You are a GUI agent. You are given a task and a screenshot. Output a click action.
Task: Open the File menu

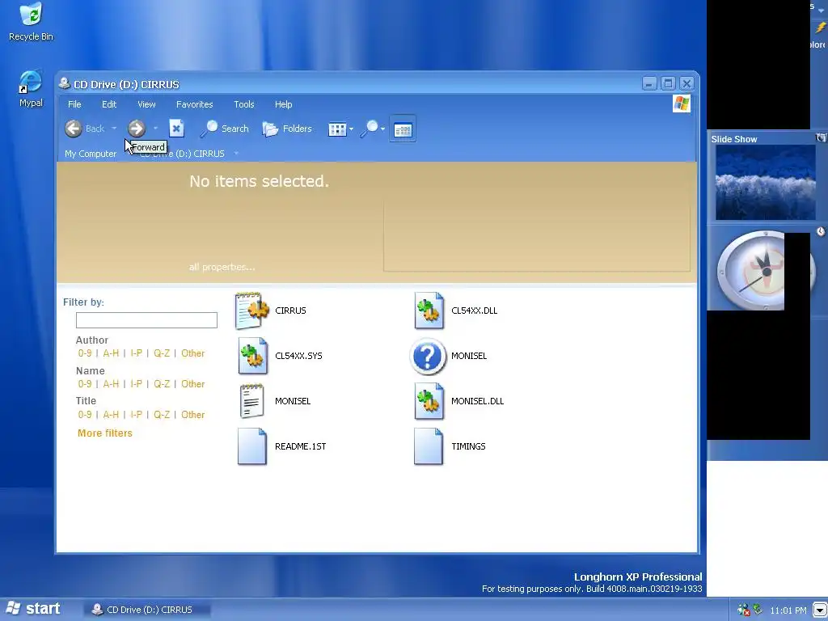point(74,104)
